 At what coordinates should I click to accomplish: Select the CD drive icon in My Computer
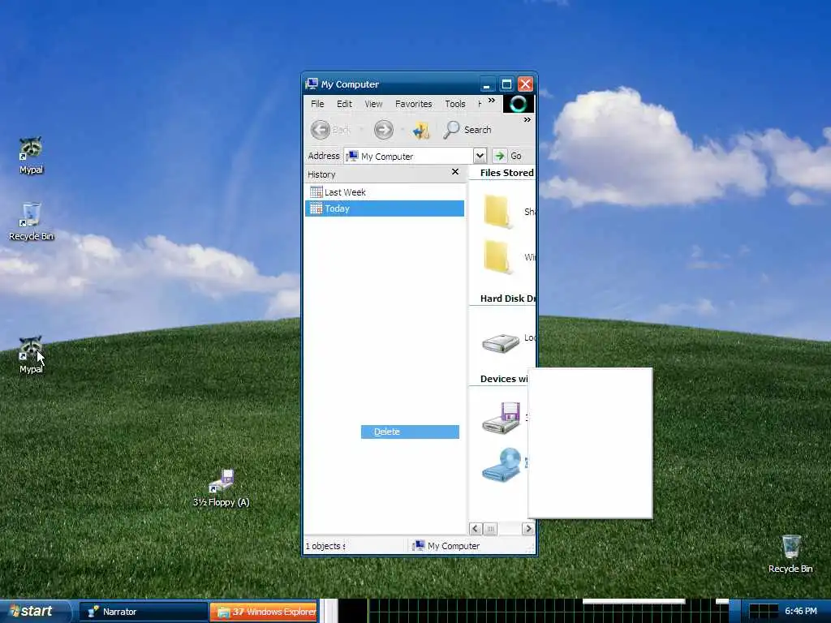point(502,465)
